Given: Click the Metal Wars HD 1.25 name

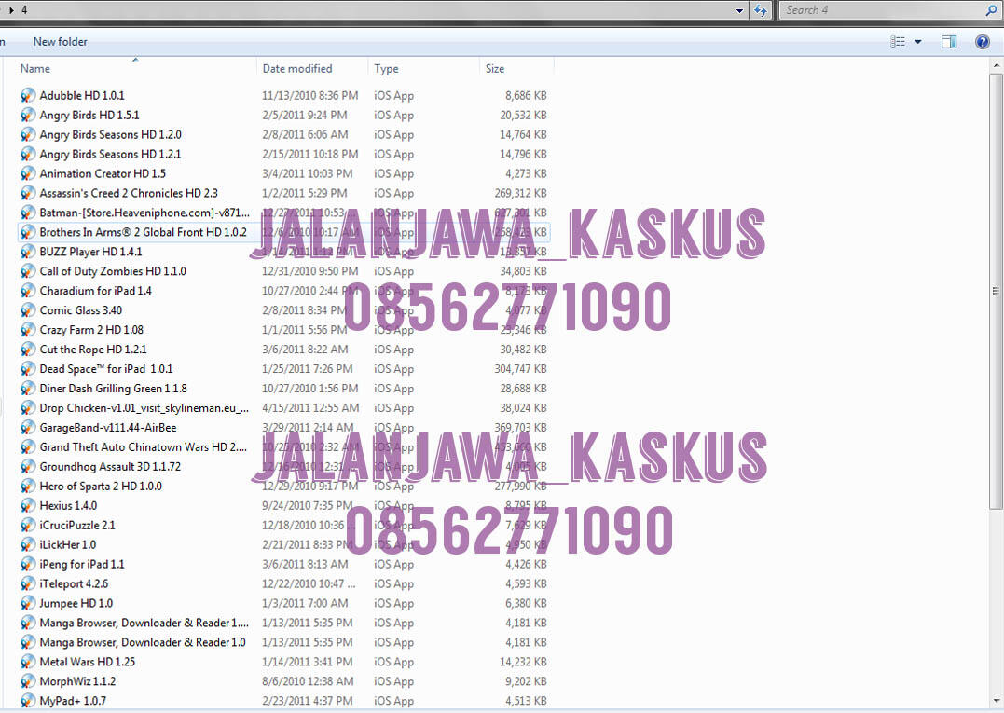Looking at the screenshot, I should pos(87,662).
